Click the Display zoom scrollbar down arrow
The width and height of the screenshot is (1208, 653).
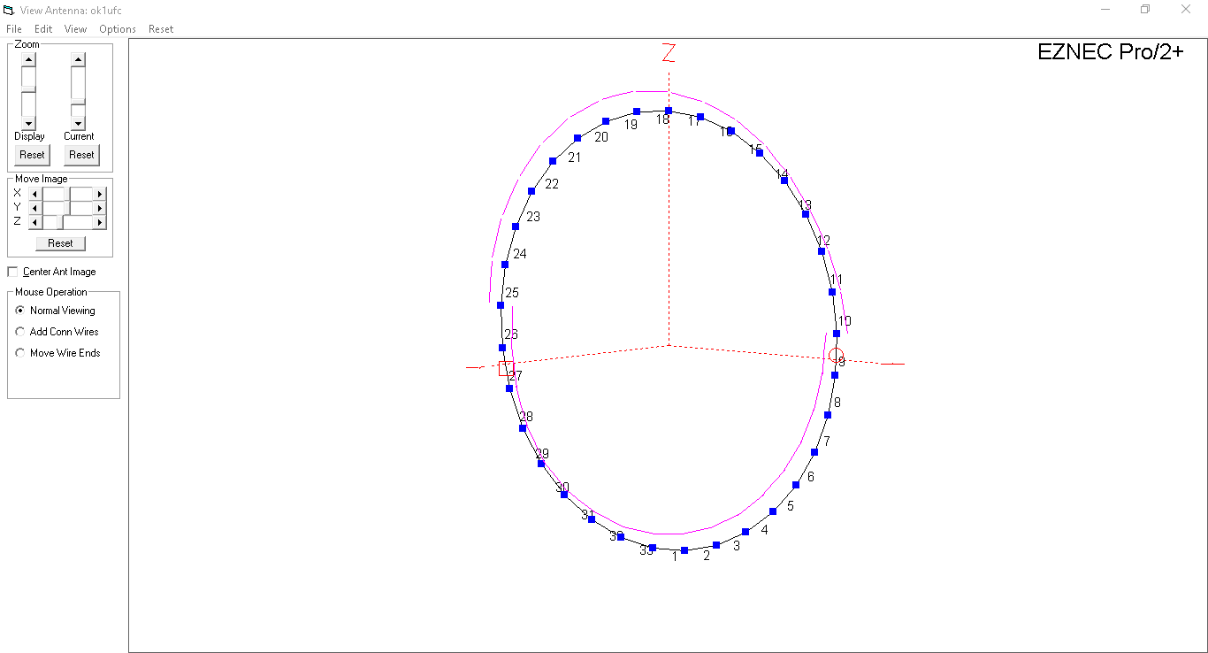pyautogui.click(x=28, y=123)
